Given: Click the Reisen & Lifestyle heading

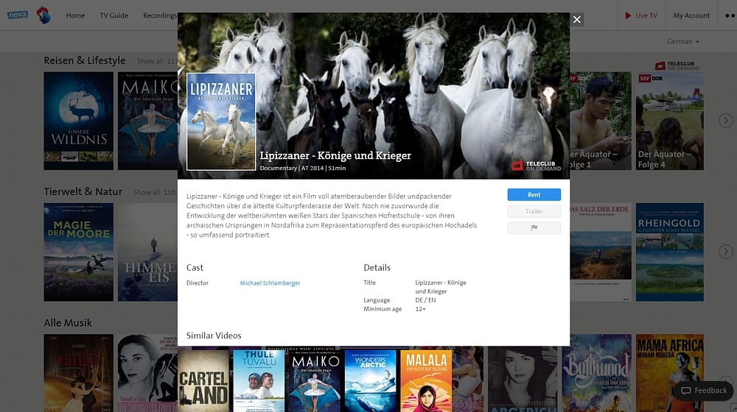Looking at the screenshot, I should pyautogui.click(x=85, y=60).
